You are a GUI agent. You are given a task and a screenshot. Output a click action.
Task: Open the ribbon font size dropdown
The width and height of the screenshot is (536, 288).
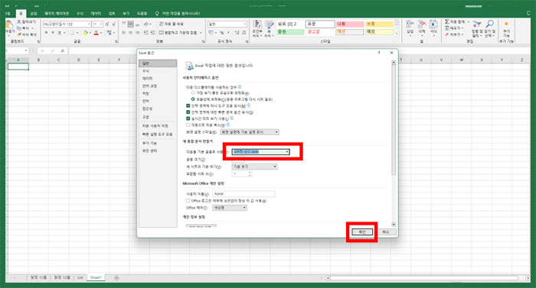coord(101,24)
